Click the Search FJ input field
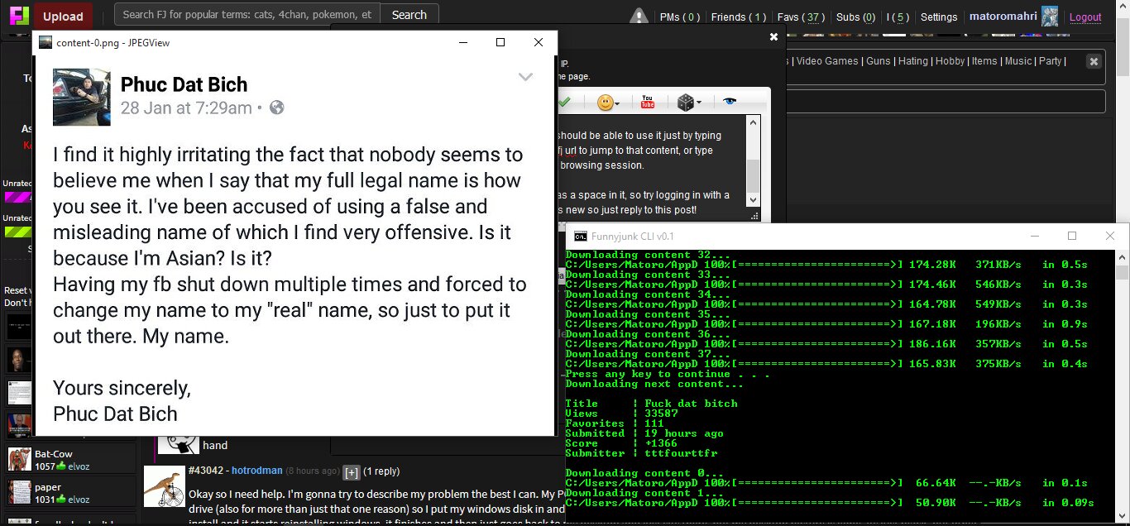 point(247,15)
